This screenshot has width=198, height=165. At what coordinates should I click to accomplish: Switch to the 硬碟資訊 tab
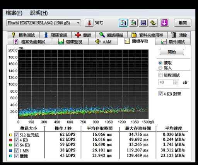pyautogui.click(x=55, y=35)
